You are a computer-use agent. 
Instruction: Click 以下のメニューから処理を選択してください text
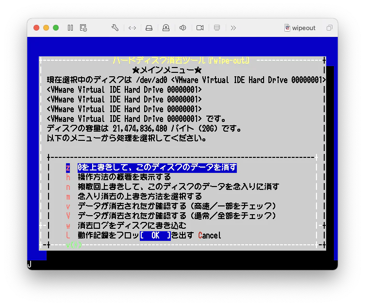[126, 138]
